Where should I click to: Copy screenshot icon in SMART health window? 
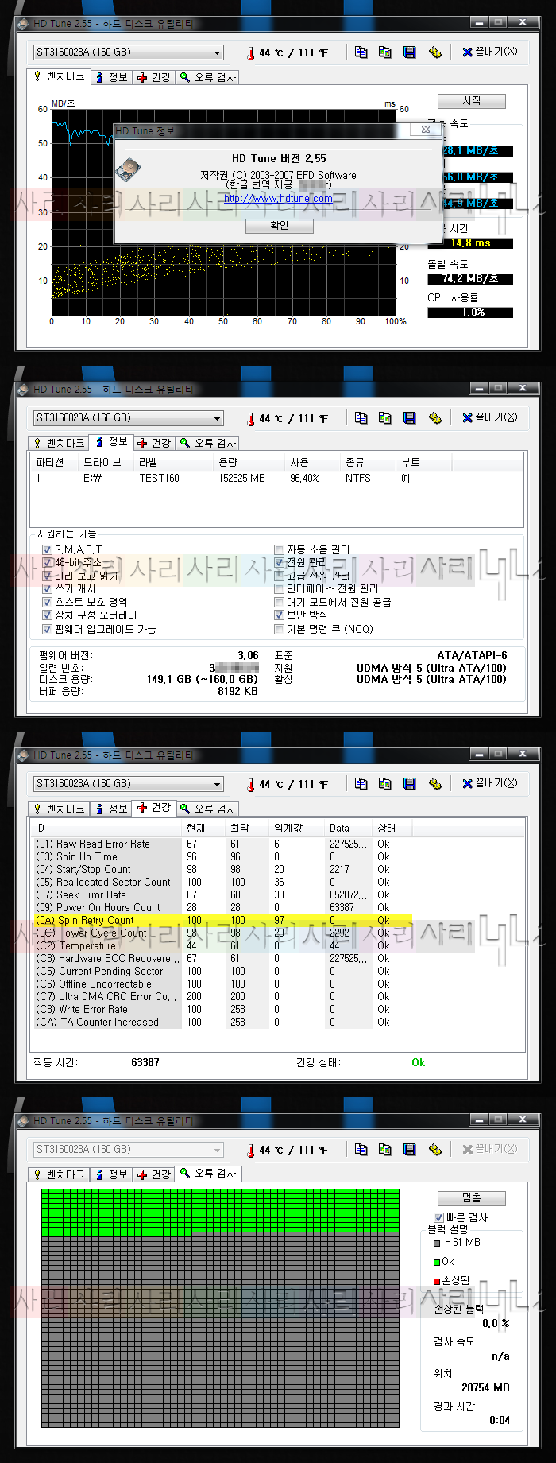385,784
